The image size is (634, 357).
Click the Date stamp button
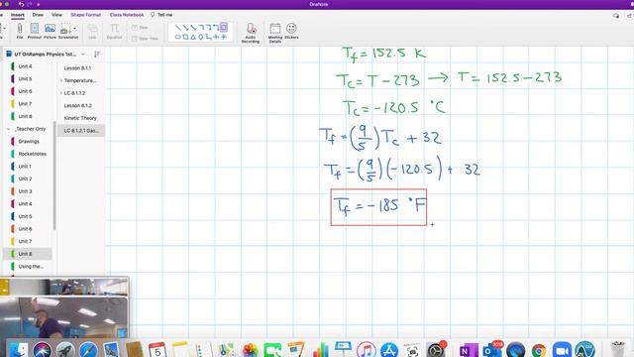[x=140, y=28]
